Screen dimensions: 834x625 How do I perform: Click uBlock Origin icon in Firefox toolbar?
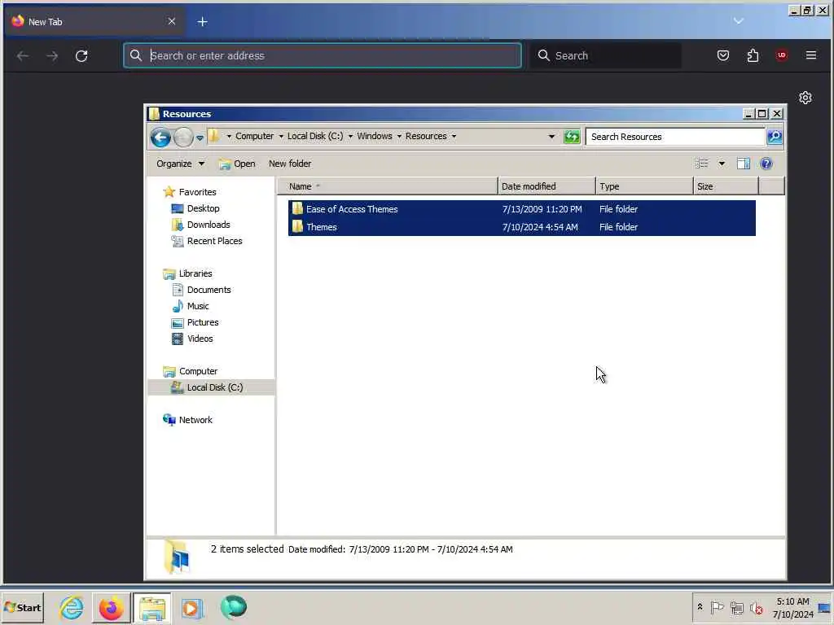pos(781,55)
